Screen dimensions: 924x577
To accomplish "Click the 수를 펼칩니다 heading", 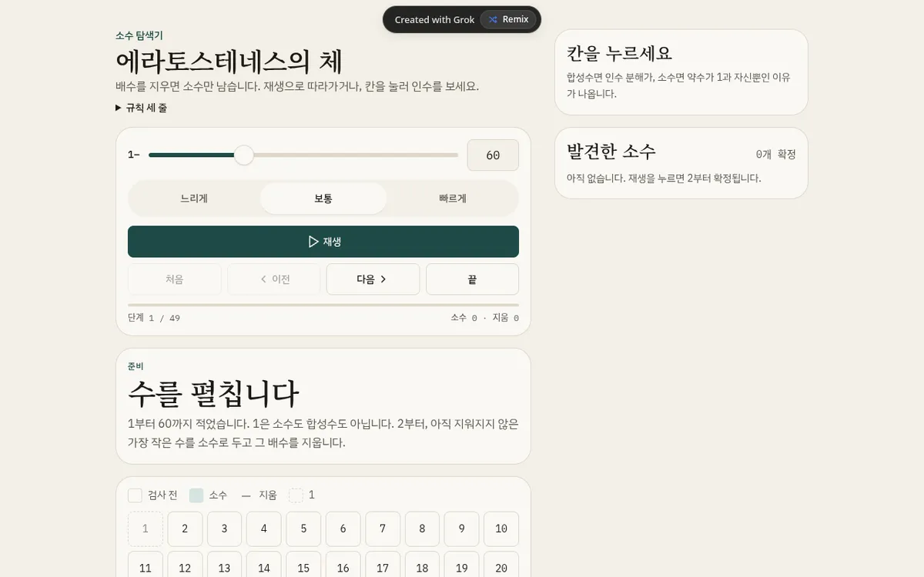I will [x=213, y=394].
